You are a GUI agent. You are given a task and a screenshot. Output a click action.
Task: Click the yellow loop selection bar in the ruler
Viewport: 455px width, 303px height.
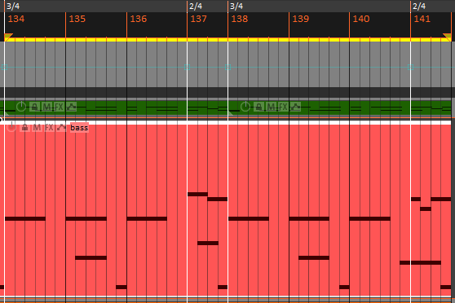tap(227, 40)
